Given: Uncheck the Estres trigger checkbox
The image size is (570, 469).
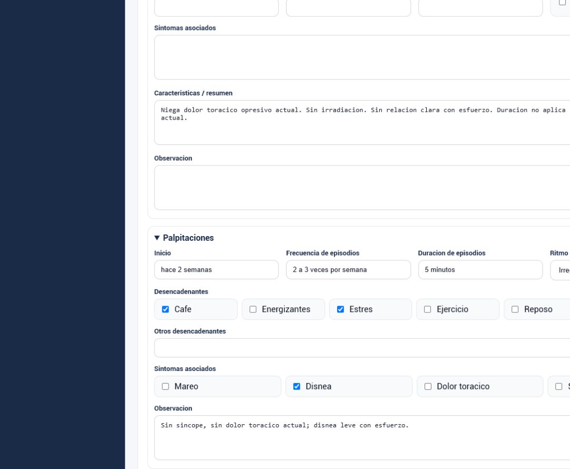Looking at the screenshot, I should coord(340,309).
